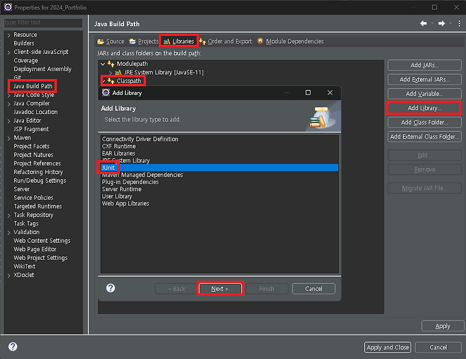Click the Modulepath icon in the build path tree

coord(110,64)
